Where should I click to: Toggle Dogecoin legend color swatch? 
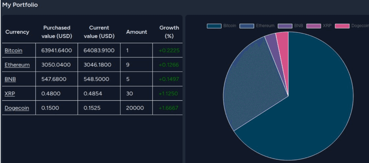[x=342, y=26]
